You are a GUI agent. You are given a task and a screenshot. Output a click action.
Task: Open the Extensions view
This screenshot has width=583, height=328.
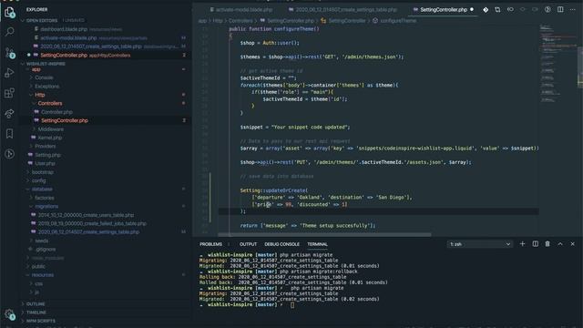(x=10, y=93)
